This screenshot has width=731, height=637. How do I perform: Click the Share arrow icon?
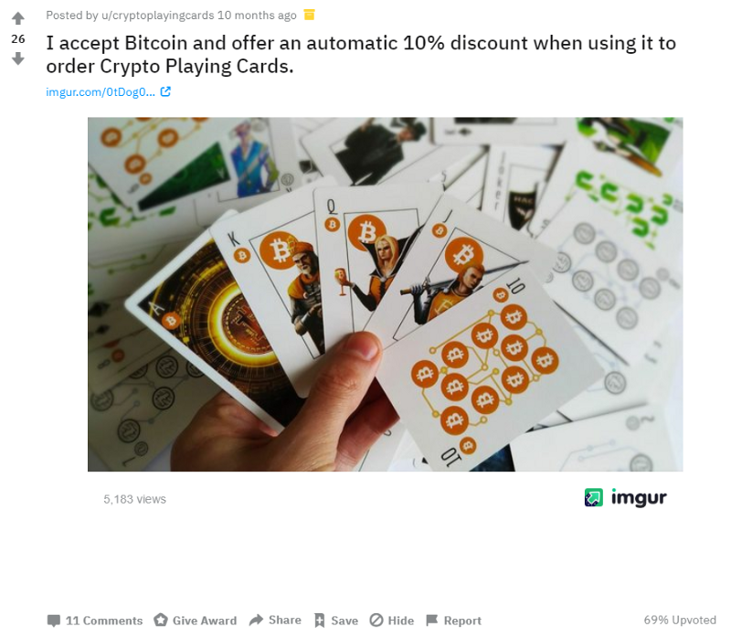tap(257, 620)
